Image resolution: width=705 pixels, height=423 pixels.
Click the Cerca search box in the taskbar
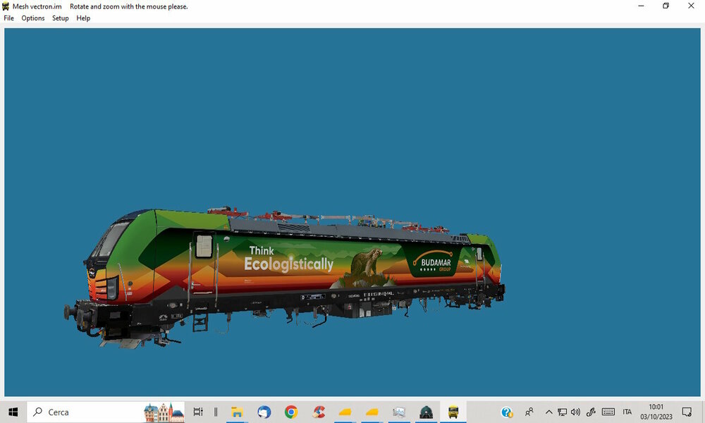(106, 412)
